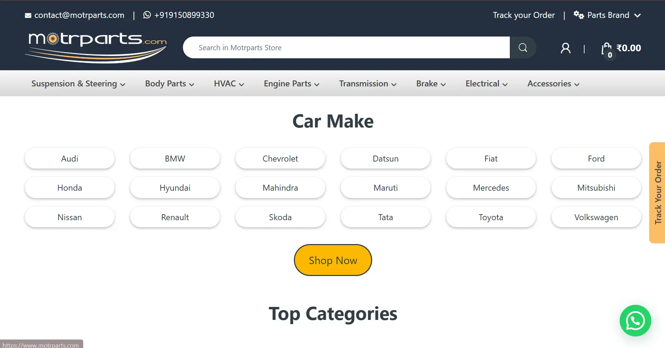Open the HVAC dropdown menu
This screenshot has width=665, height=348.
(229, 84)
